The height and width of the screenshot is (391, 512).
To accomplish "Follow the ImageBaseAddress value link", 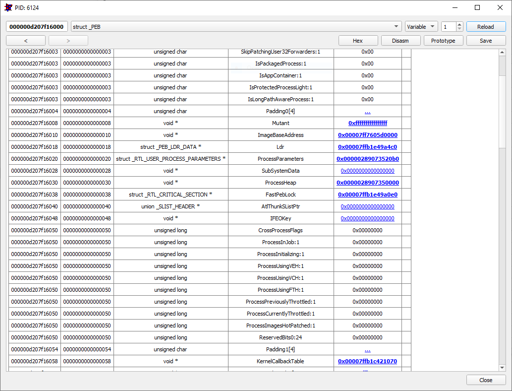I will click(368, 135).
